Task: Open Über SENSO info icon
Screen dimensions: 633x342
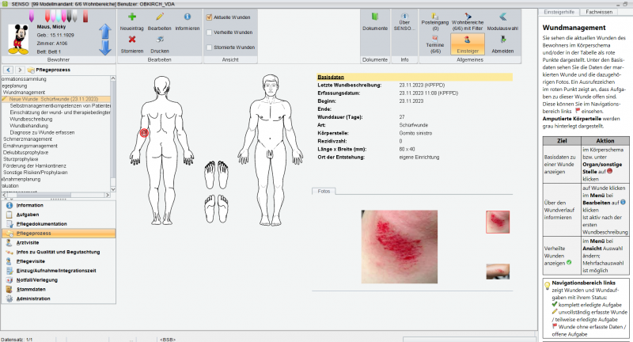Action: (x=404, y=16)
